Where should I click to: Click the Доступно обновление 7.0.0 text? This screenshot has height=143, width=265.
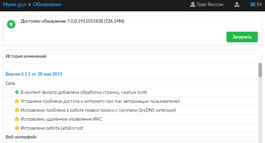click(x=72, y=21)
